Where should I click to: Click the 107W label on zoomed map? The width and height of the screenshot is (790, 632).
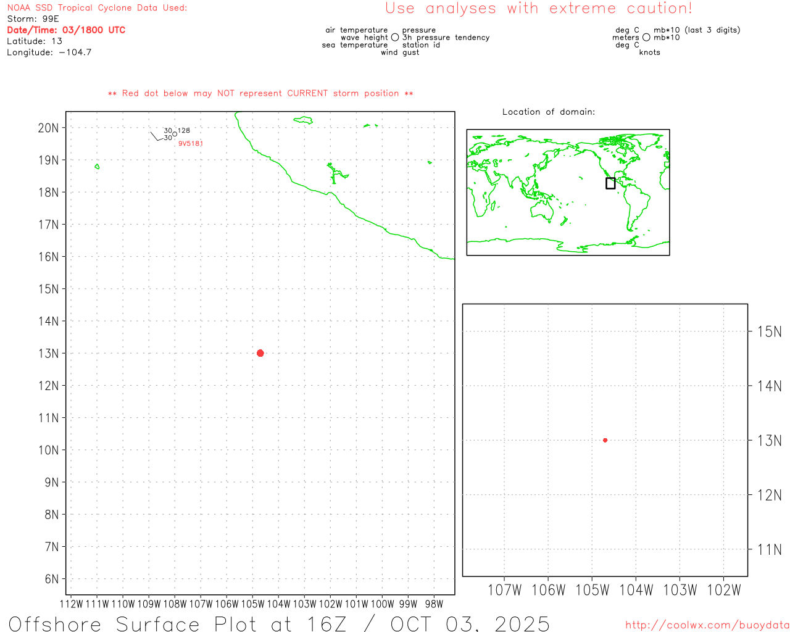point(504,590)
